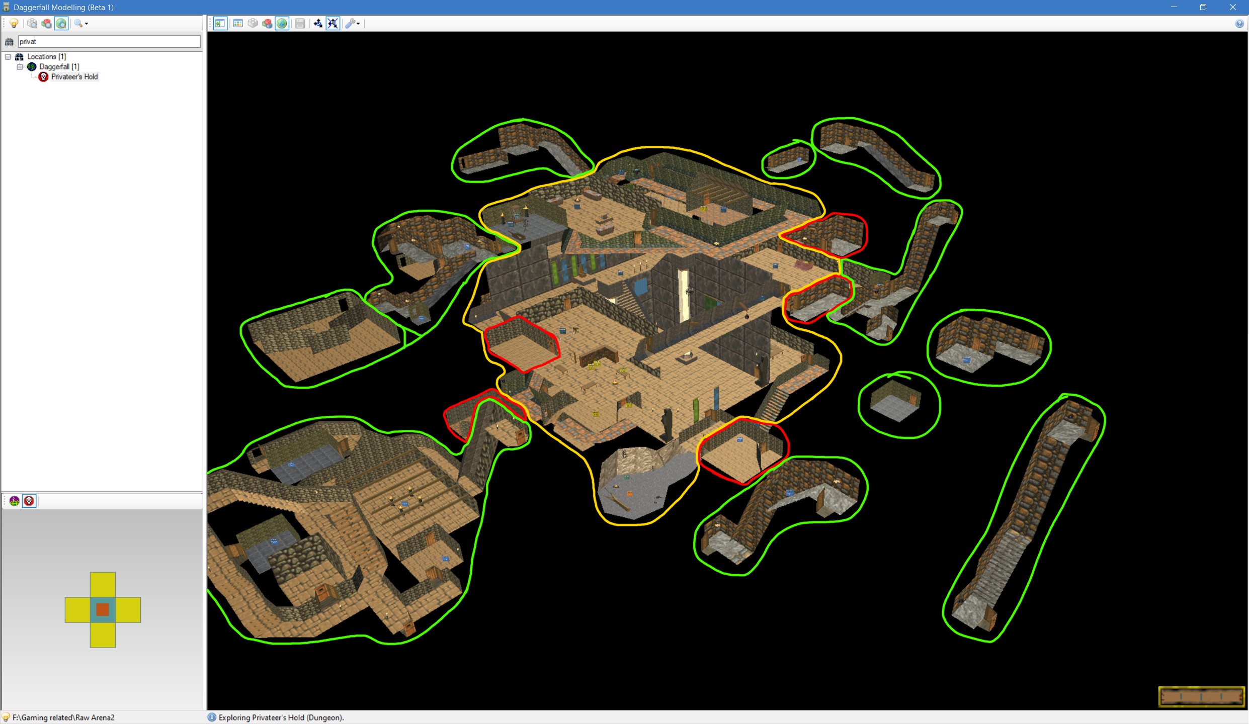Select the free camera move arrows icon
1249x724 pixels.
318,23
